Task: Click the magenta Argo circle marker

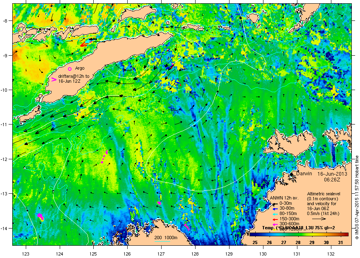Action: tap(70, 69)
